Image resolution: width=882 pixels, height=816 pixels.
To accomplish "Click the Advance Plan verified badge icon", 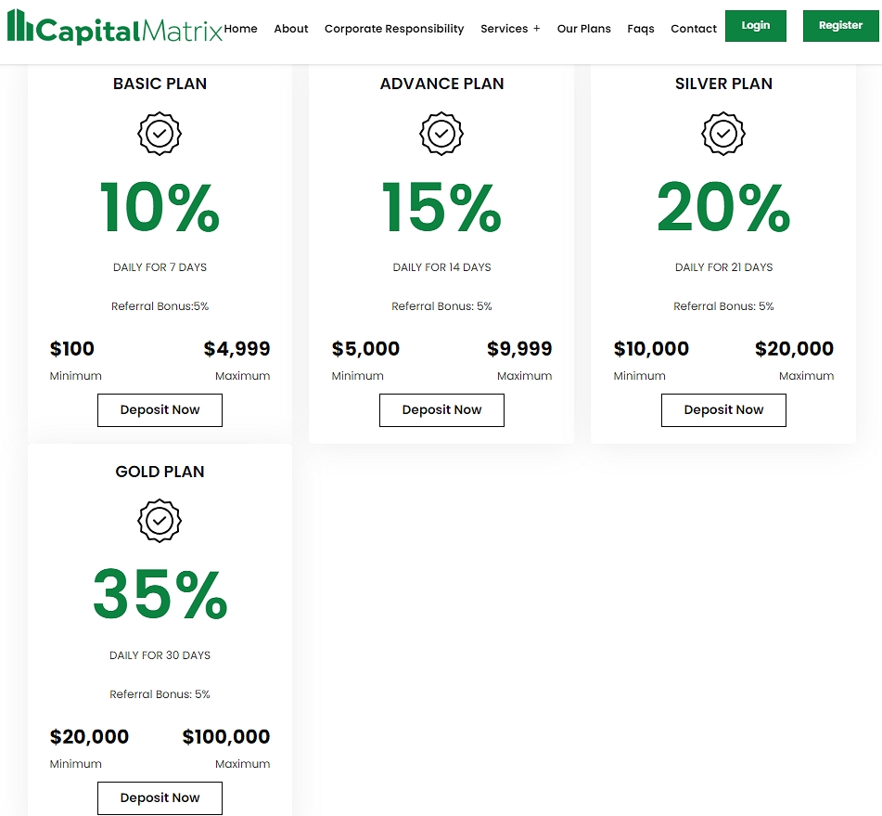I will tap(441, 134).
